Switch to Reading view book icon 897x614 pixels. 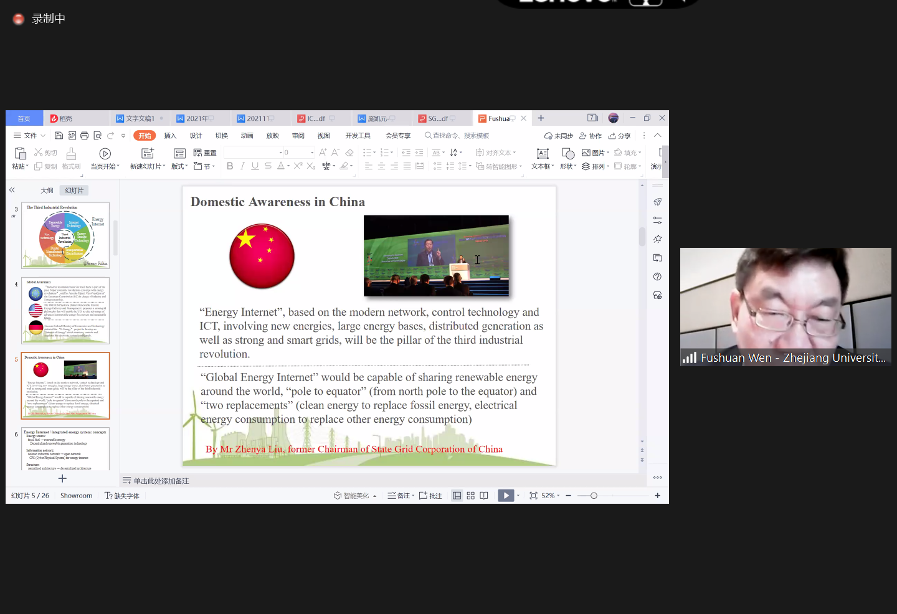[x=484, y=496]
